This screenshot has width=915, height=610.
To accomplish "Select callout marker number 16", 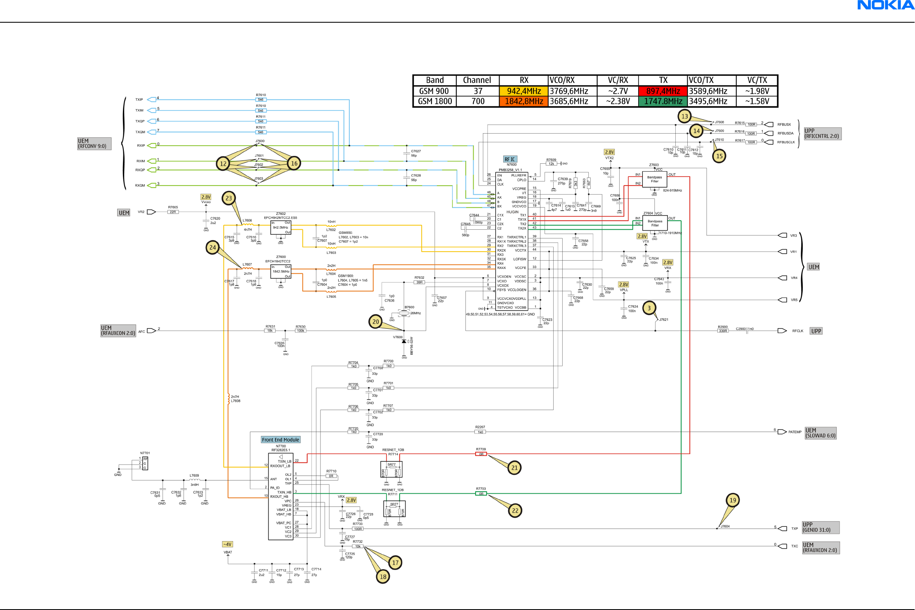I will tap(294, 163).
